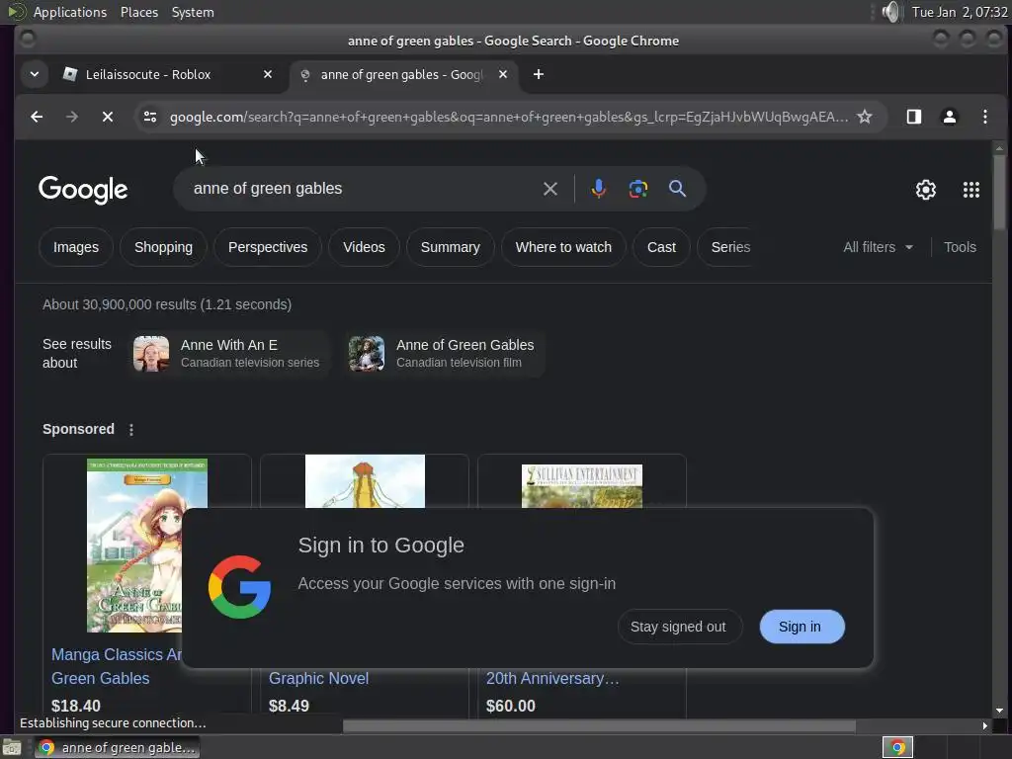Image resolution: width=1012 pixels, height=759 pixels.
Task: Open Anne With An E result card
Action: point(228,354)
